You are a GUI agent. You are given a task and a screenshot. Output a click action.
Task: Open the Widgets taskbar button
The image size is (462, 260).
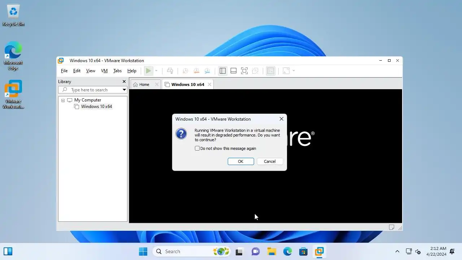pyautogui.click(x=8, y=251)
